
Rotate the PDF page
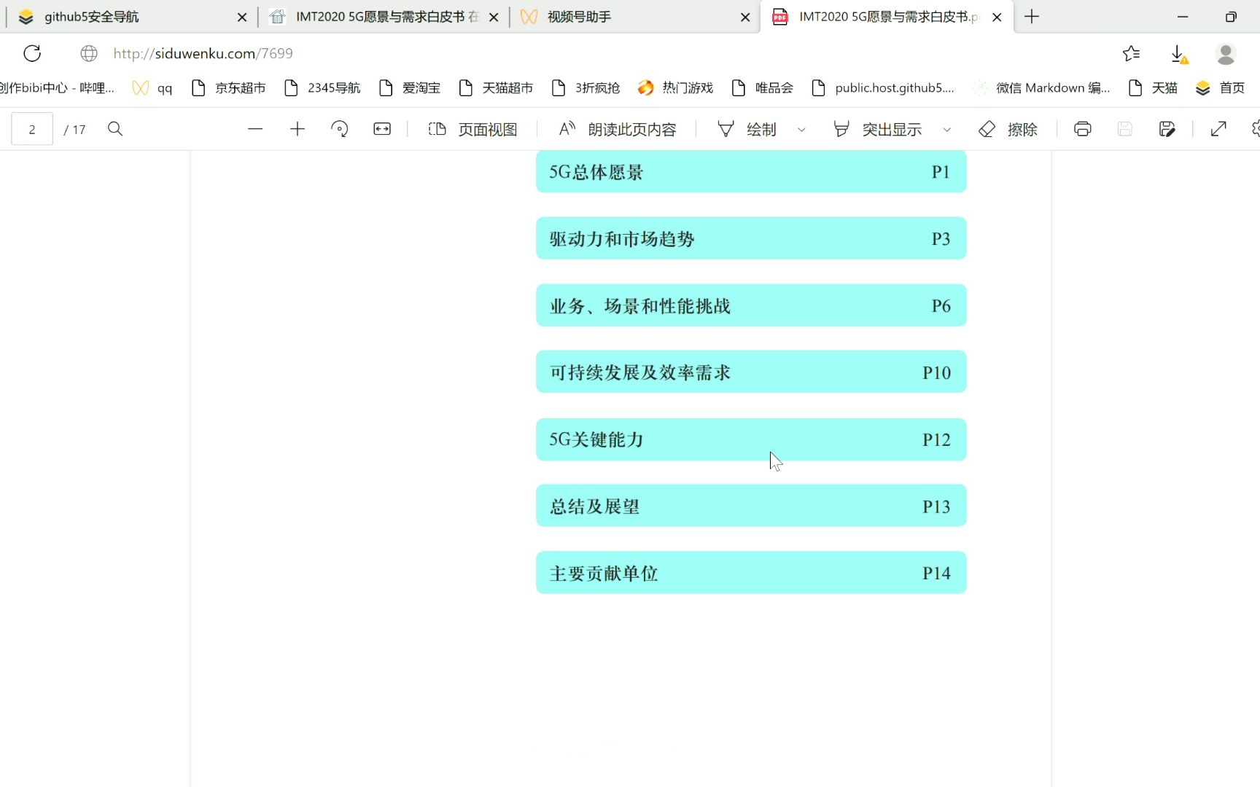pyautogui.click(x=340, y=129)
